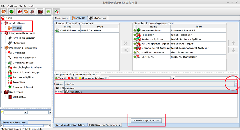Open the second resource features combo box
The height and width of the screenshot is (130, 240).
[x=50, y=112]
